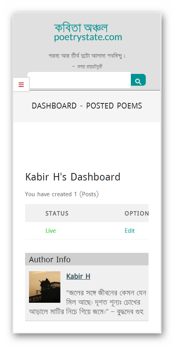Click the poetrystate.com logo text
The image size is (174, 346).
(88, 37)
